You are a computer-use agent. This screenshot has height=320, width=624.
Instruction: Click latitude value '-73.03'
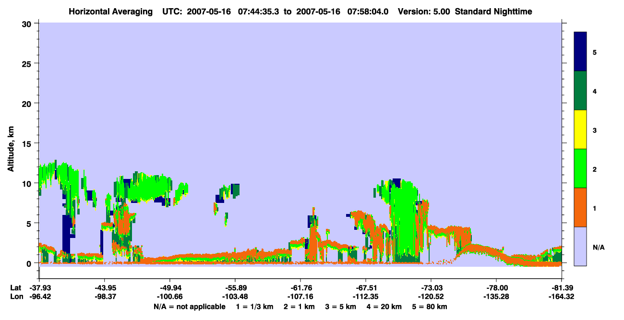pos(431,288)
